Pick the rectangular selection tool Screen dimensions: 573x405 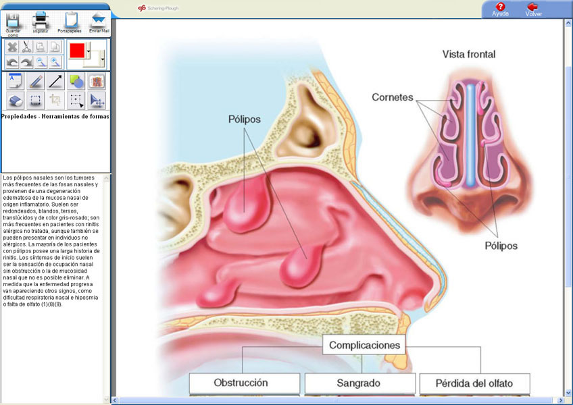[x=35, y=101]
